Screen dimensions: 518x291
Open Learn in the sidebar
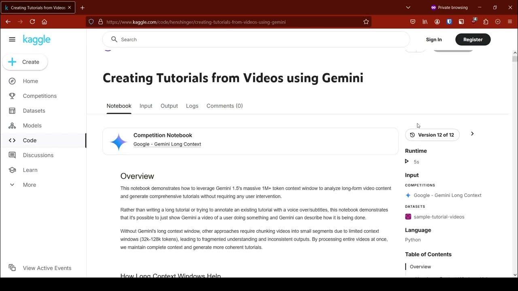(30, 170)
